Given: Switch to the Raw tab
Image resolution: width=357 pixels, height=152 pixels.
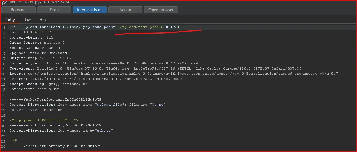Looking at the screenshot, I should click(27, 20).
